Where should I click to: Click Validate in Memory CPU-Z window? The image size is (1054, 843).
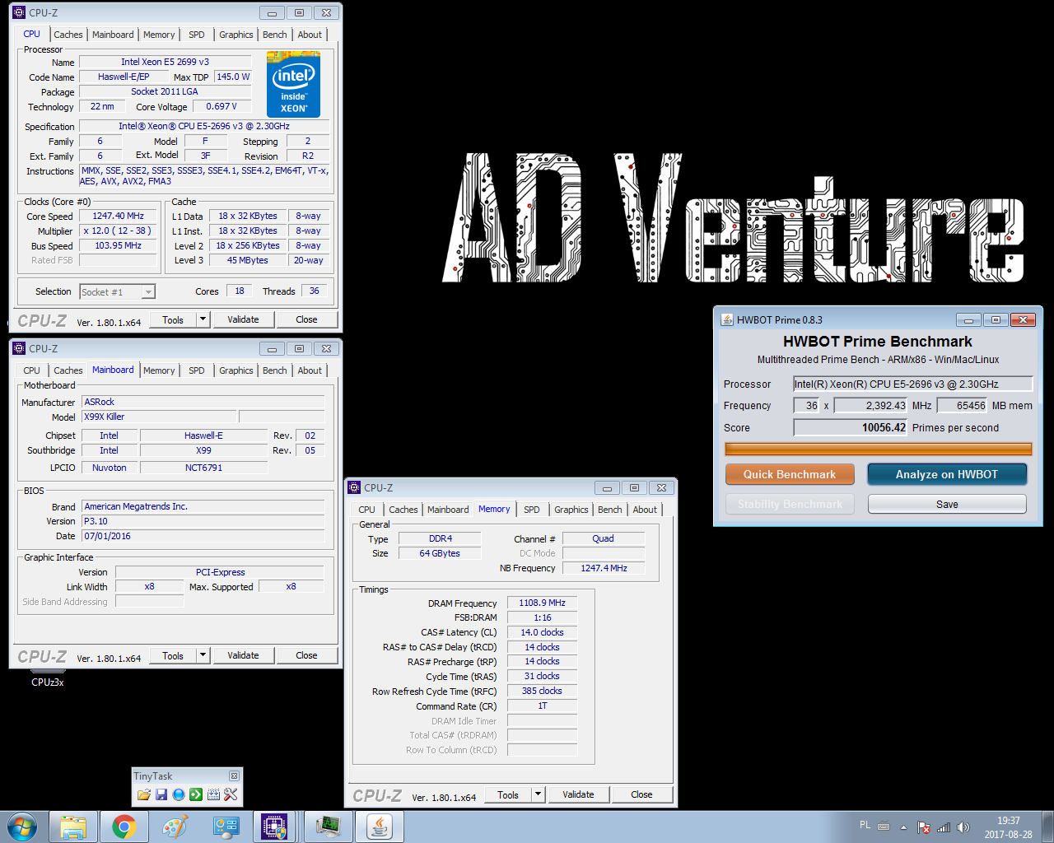click(578, 794)
